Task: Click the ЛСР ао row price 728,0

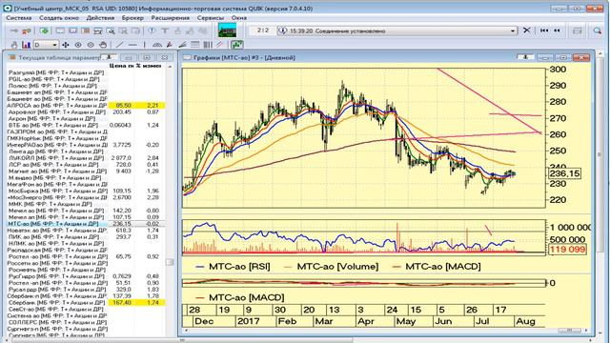Action: click(x=124, y=165)
